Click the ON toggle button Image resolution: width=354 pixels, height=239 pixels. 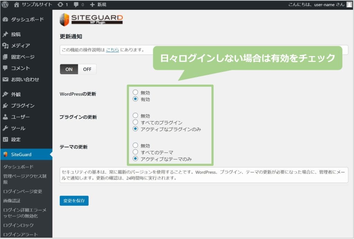coord(69,69)
